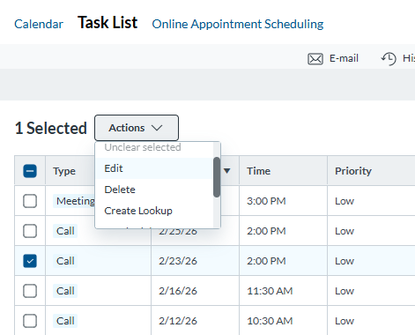Image resolution: width=415 pixels, height=335 pixels.
Task: Select Create Lookup in Actions menu
Action: (x=154, y=211)
